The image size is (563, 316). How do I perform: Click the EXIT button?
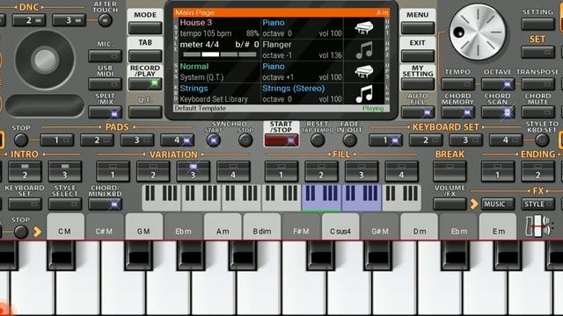418,56
